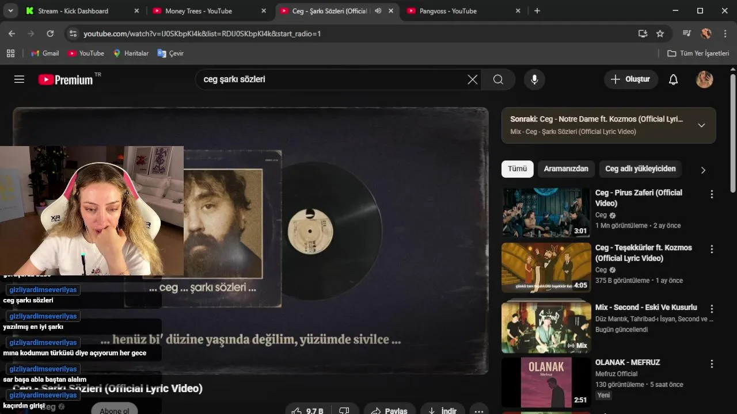The height and width of the screenshot is (414, 737).
Task: Mute the Ceg tab via speaker icon
Action: [x=378, y=11]
